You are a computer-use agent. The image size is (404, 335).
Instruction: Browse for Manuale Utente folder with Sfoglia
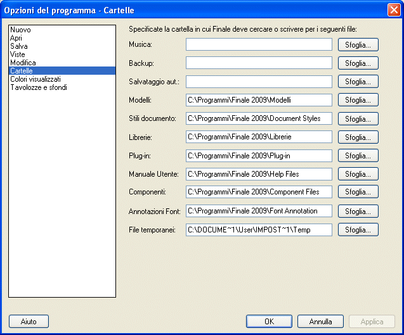pos(358,174)
